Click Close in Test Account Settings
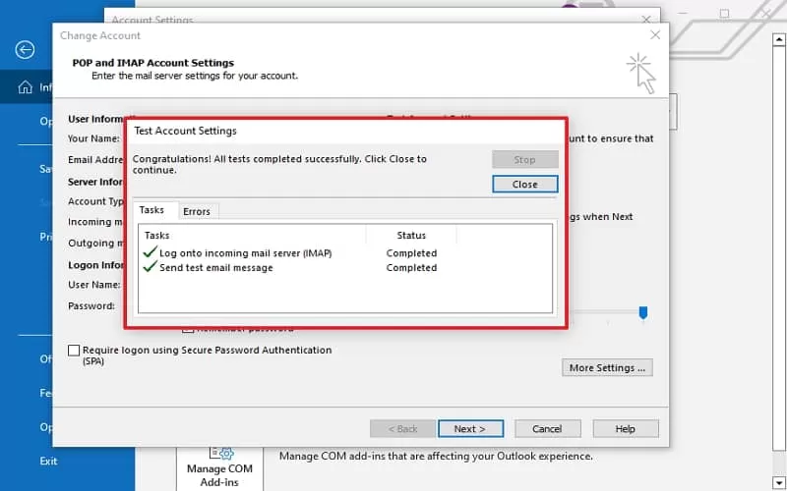 coord(525,185)
